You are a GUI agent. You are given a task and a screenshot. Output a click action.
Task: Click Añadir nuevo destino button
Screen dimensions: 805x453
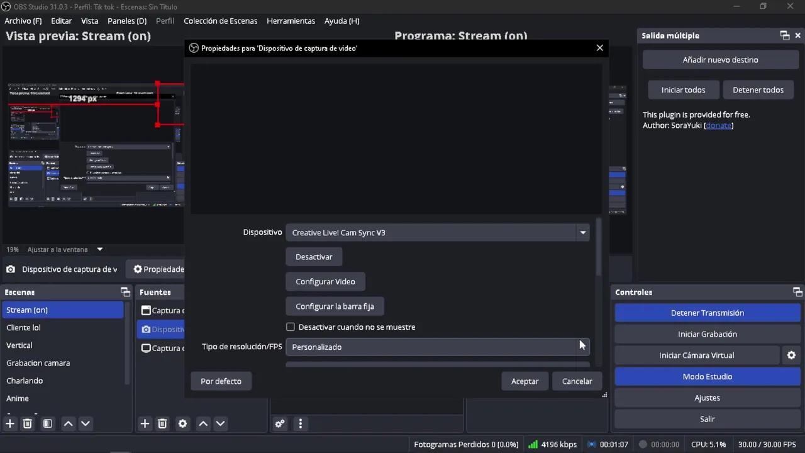pos(721,60)
